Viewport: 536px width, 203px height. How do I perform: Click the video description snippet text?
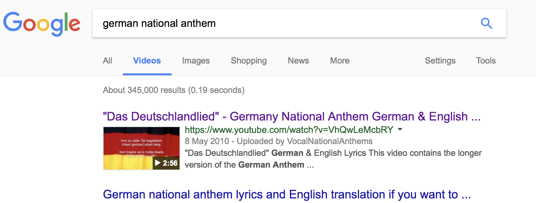tap(333, 159)
